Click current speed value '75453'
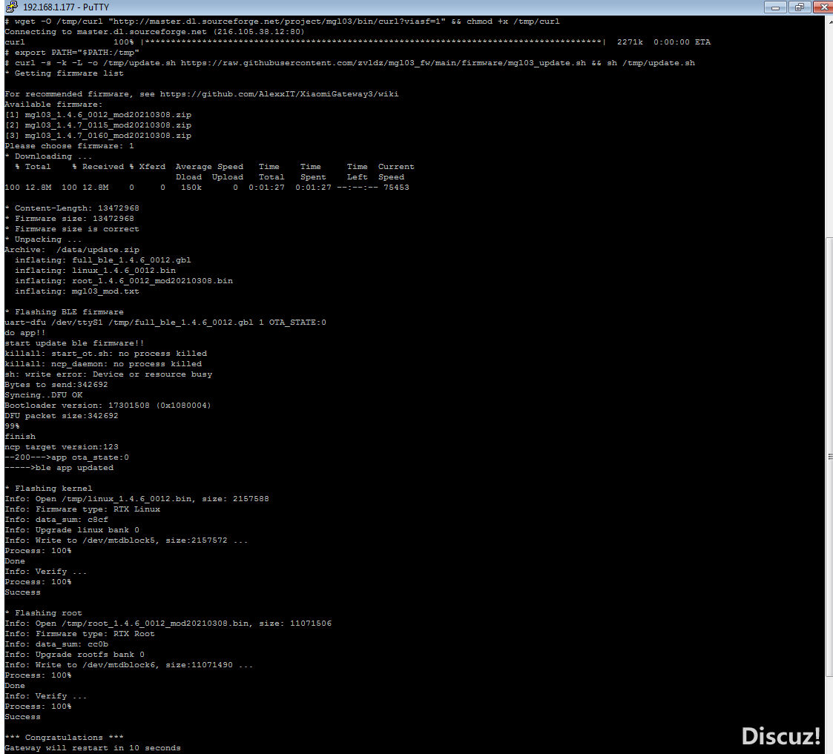Screen dimensions: 833x754 point(396,188)
